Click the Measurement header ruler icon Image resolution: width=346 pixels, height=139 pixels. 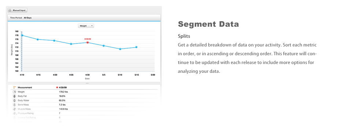pos(15,87)
